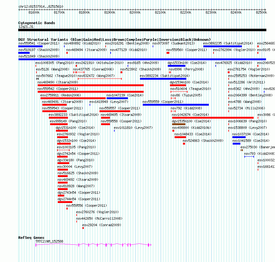Select the nsv1042674 (Coe2014) variant label

[x=190, y=115]
